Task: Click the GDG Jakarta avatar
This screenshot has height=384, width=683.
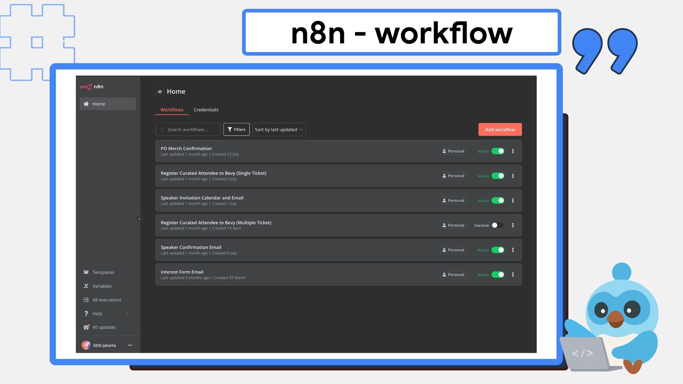Action: tap(86, 345)
